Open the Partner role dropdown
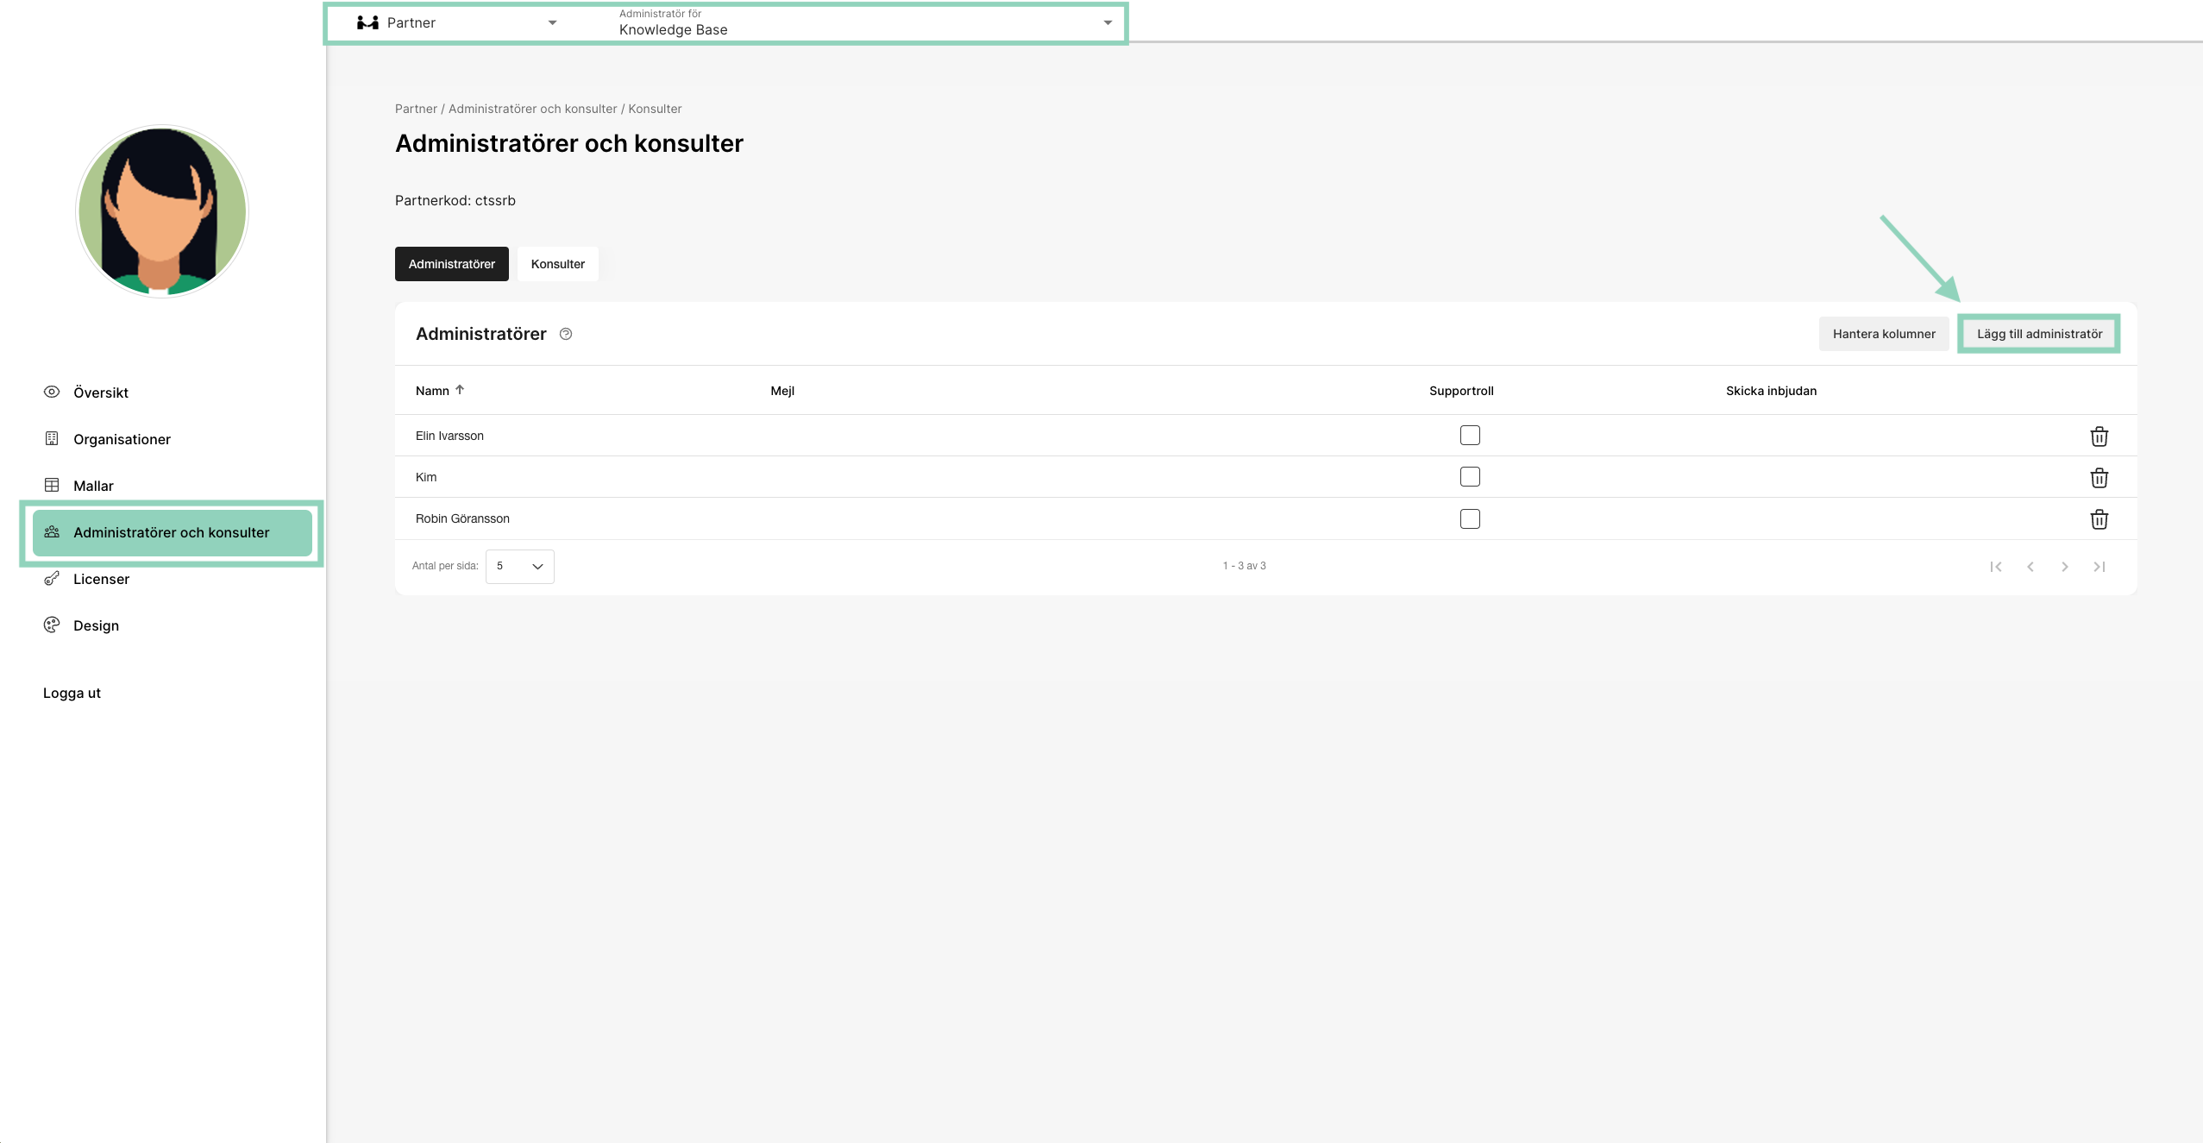 [457, 22]
